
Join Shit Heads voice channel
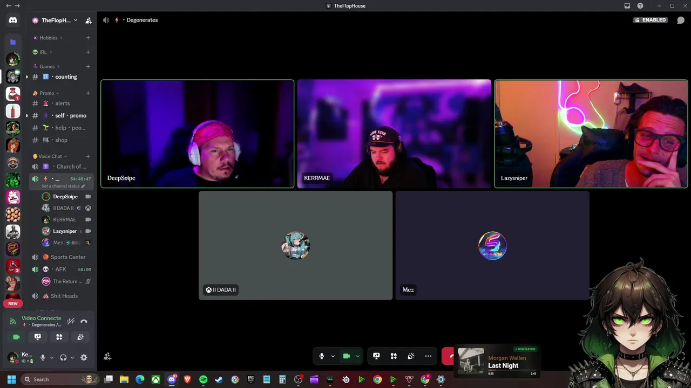pyautogui.click(x=61, y=296)
